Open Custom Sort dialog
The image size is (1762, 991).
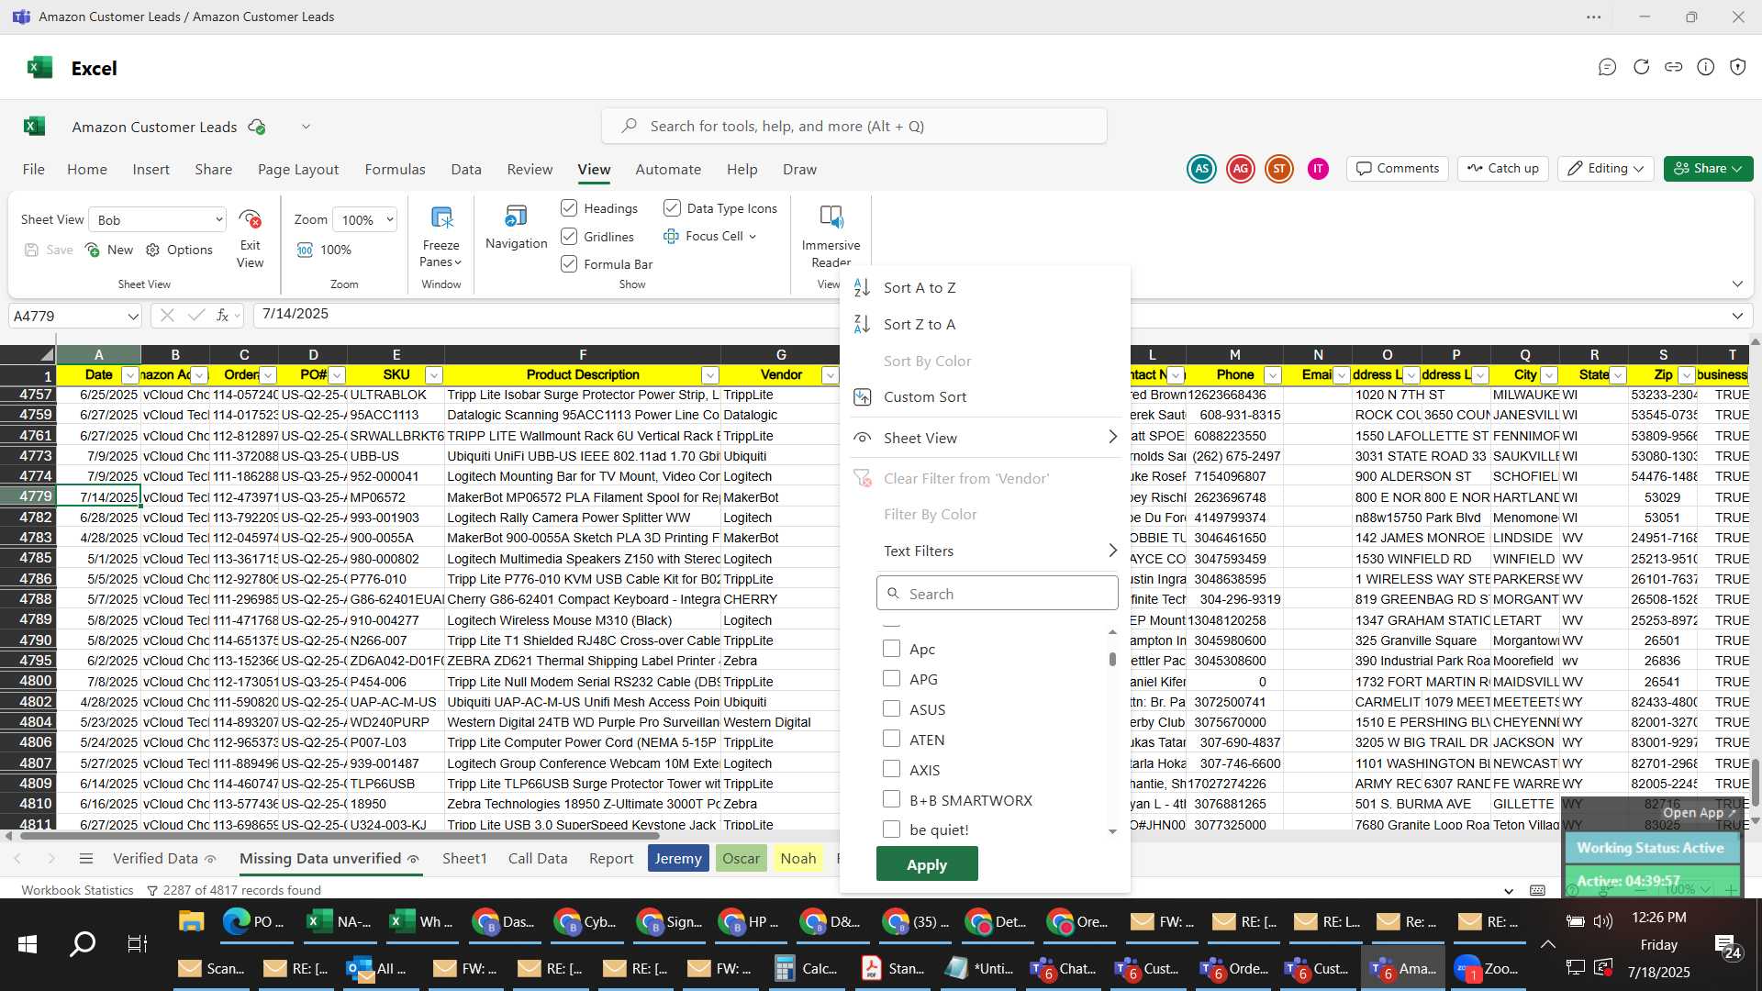coord(925,397)
